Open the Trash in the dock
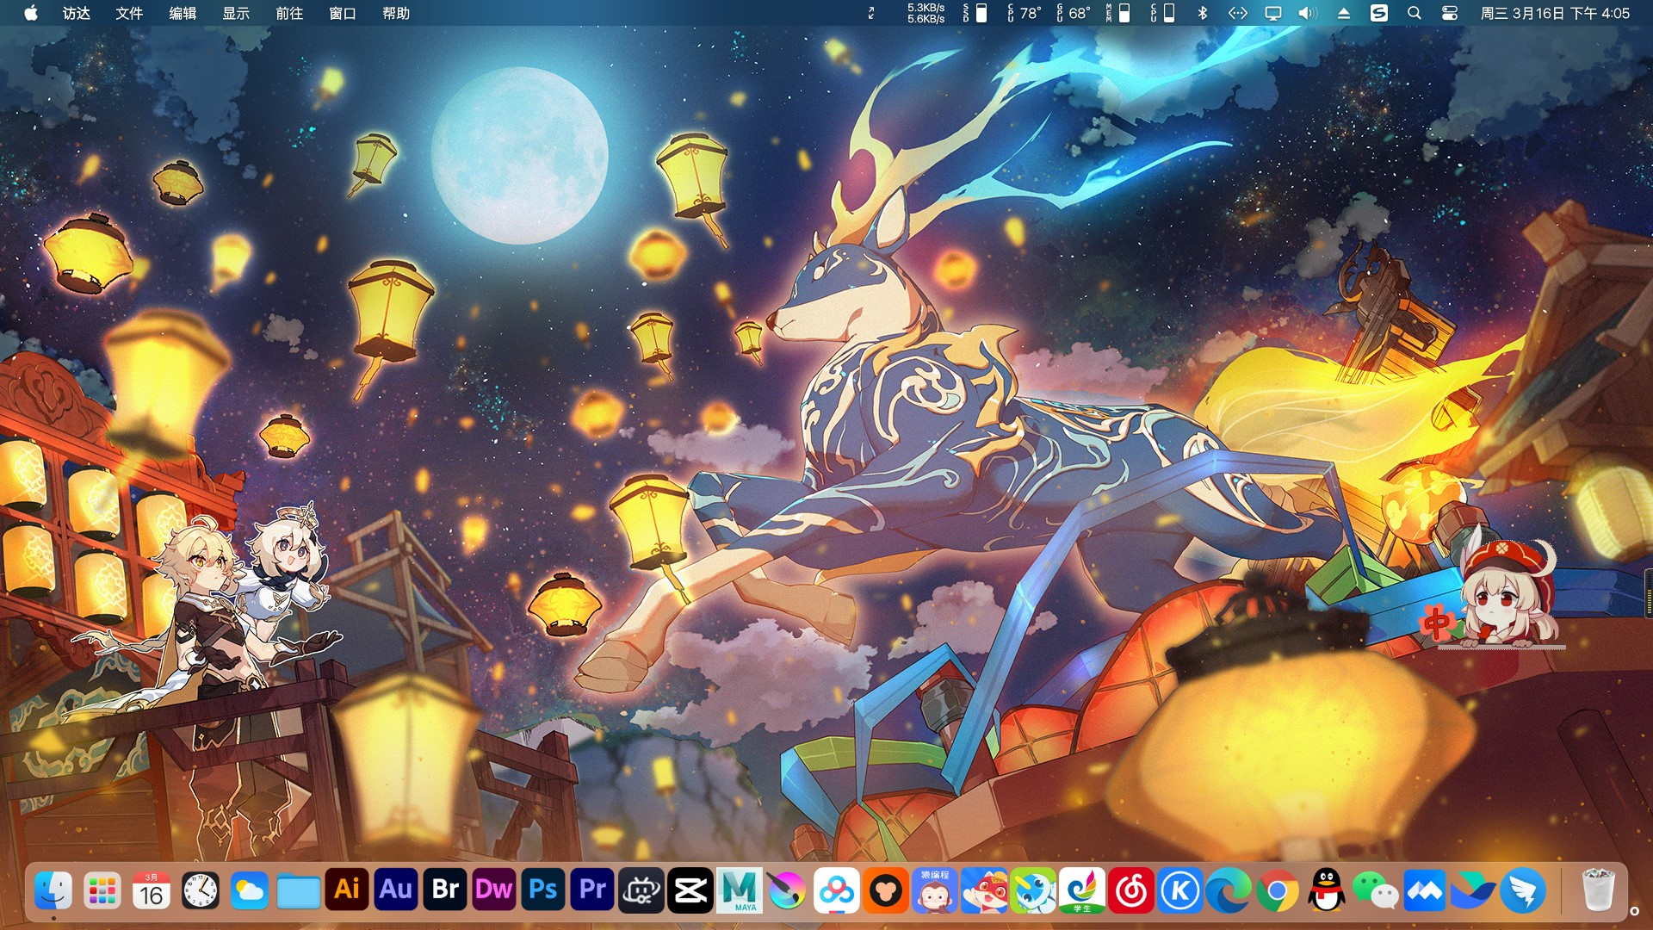The width and height of the screenshot is (1653, 930). [x=1598, y=890]
